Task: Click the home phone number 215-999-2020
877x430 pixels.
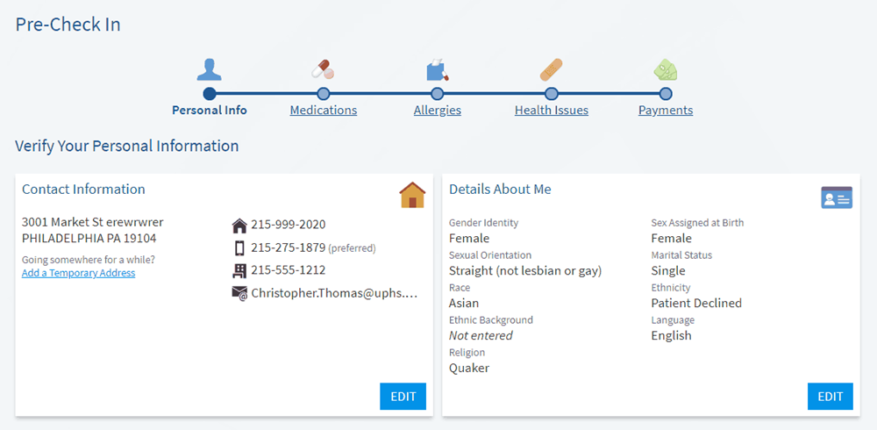Action: (288, 225)
